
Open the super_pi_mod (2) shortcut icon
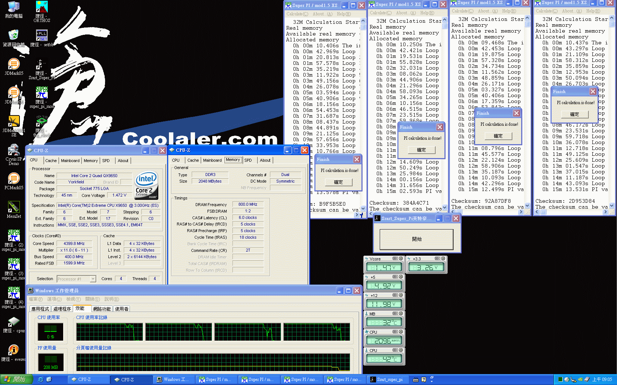14,240
